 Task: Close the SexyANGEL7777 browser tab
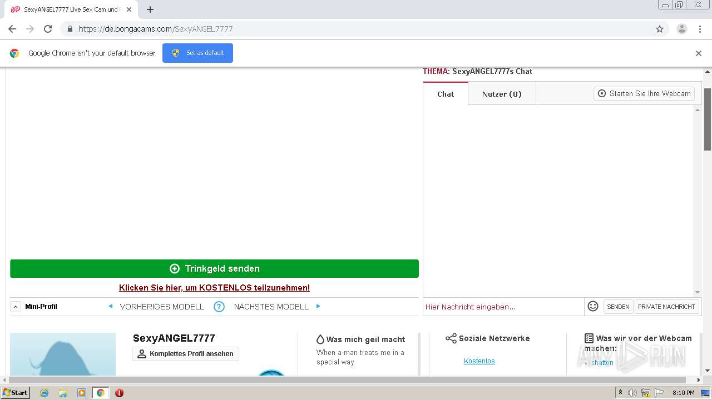pyautogui.click(x=129, y=9)
